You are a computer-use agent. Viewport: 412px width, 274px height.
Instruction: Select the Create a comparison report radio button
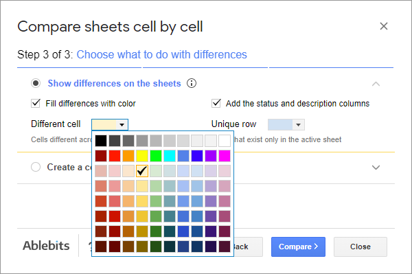(x=36, y=167)
